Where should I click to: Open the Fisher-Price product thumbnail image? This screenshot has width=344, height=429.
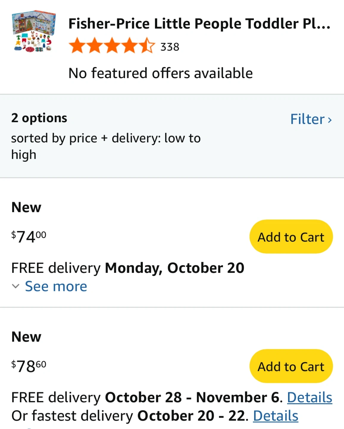point(34,32)
